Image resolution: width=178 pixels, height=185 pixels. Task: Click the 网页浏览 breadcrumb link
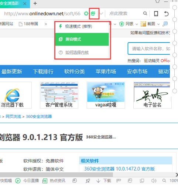[x=13, y=117]
